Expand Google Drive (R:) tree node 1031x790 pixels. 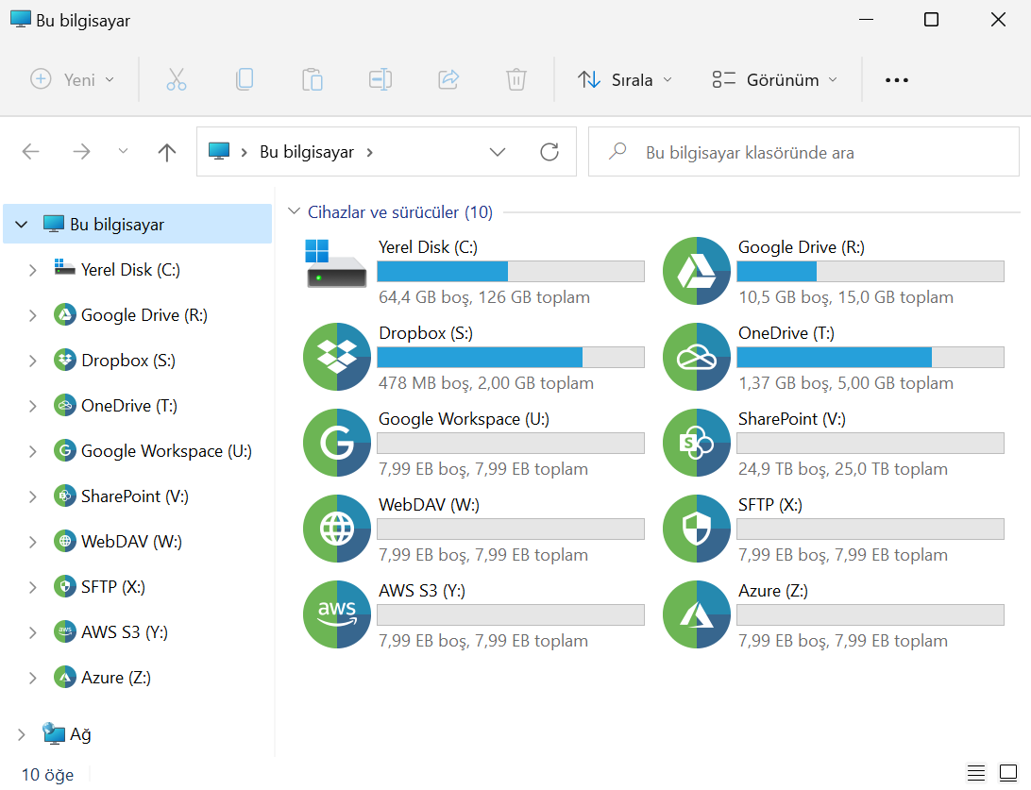click(33, 315)
